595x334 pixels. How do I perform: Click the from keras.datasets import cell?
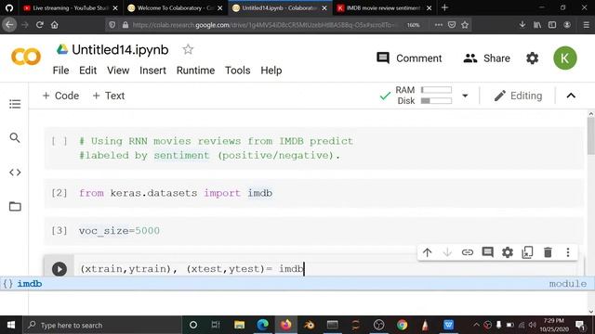coord(313,193)
